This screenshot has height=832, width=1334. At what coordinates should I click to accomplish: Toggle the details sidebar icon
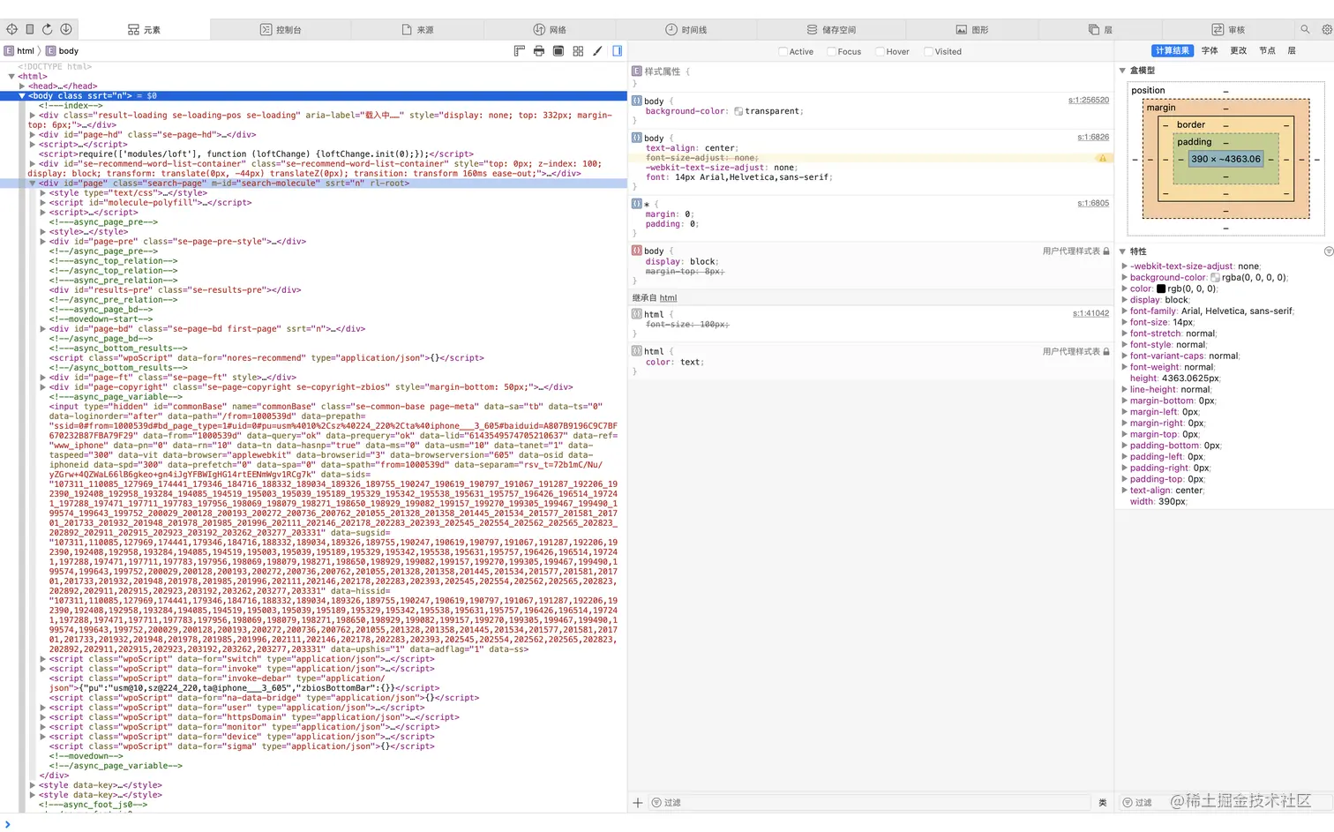coord(618,51)
